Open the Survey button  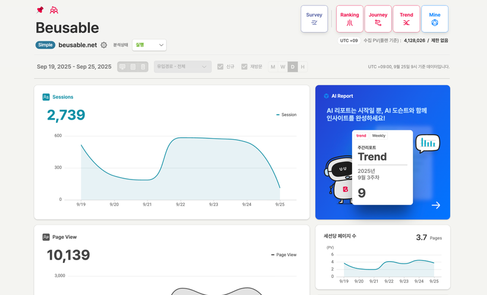[314, 19]
